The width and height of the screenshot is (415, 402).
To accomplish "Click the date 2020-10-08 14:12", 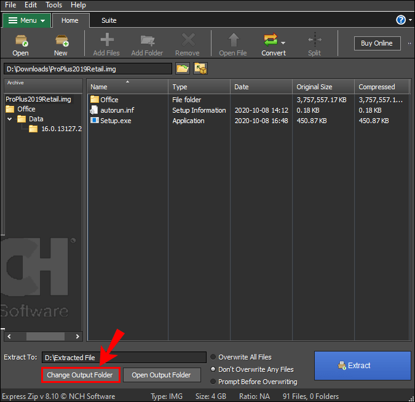I will click(x=261, y=110).
